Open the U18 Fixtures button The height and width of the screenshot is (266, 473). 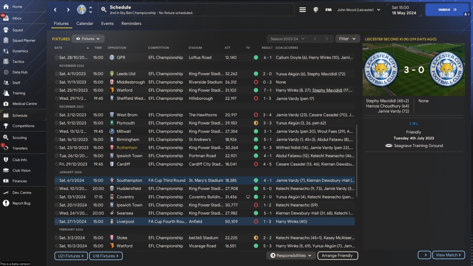click(106, 256)
